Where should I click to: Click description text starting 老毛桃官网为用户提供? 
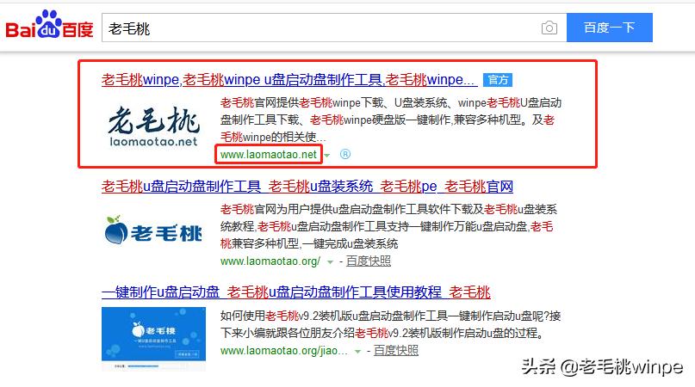pos(388,226)
